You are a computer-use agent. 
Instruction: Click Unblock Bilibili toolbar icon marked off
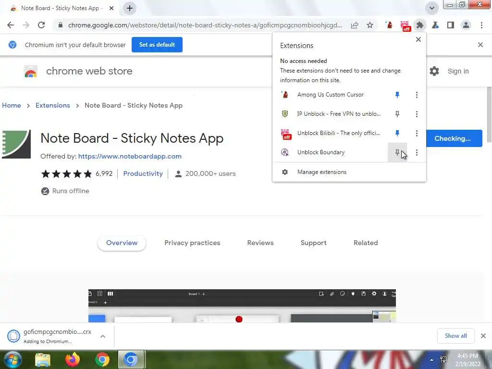point(405,26)
